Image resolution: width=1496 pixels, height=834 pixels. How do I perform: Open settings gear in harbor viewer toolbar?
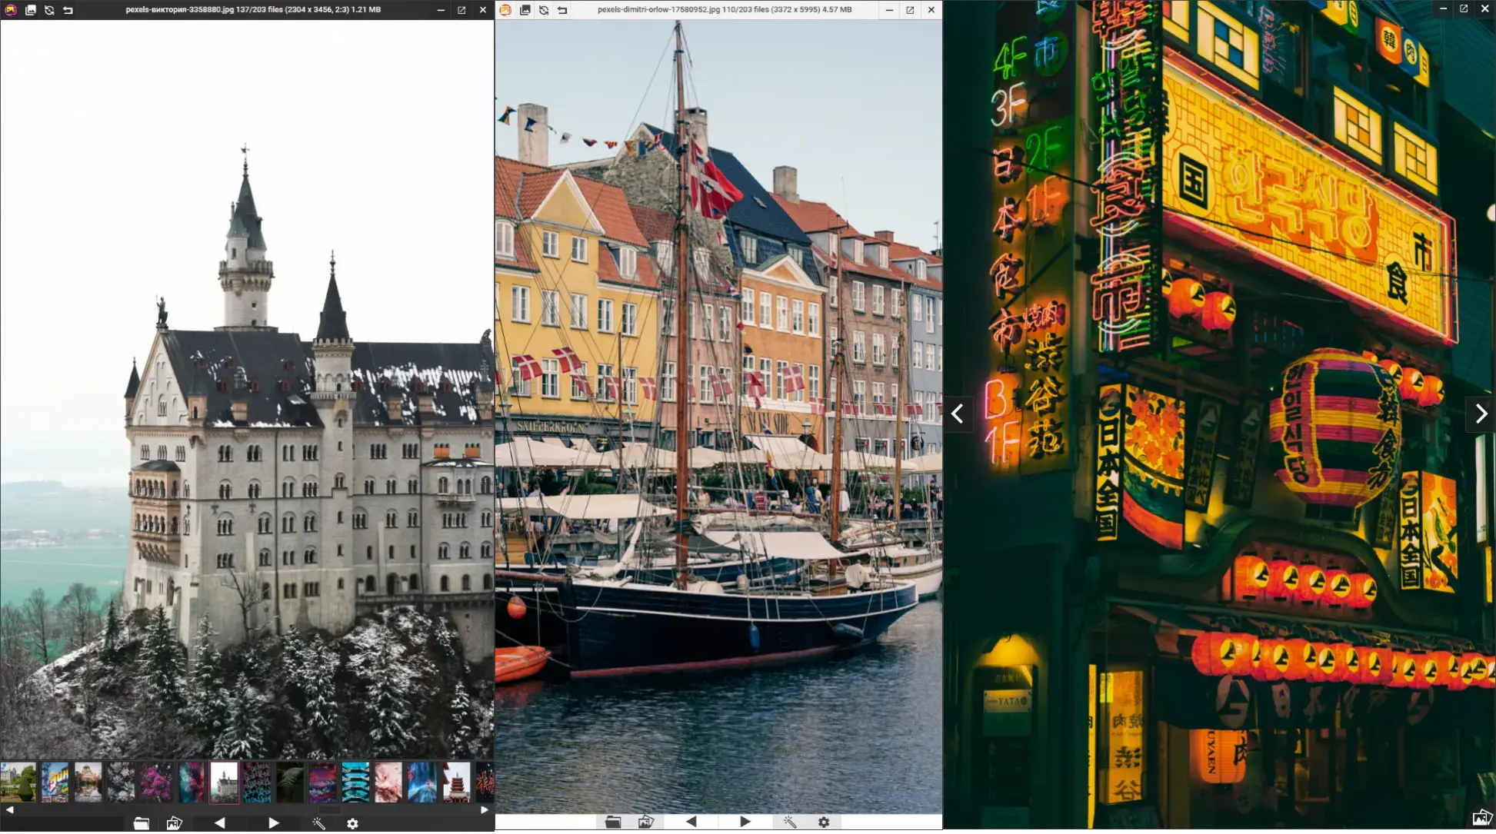824,822
